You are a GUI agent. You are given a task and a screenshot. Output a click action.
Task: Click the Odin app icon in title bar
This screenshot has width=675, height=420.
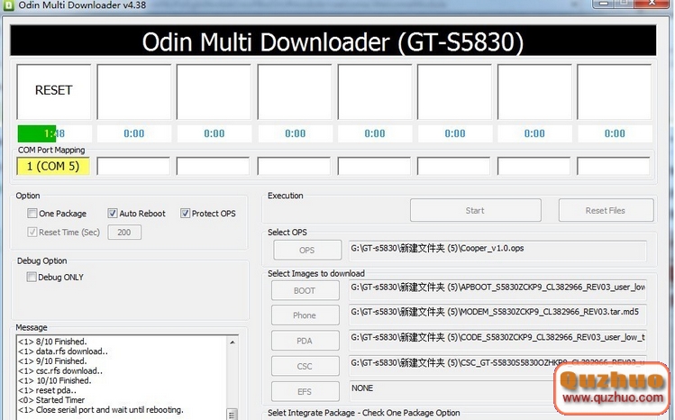(x=7, y=5)
